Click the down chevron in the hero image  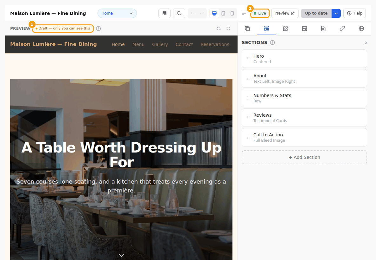pos(121,255)
